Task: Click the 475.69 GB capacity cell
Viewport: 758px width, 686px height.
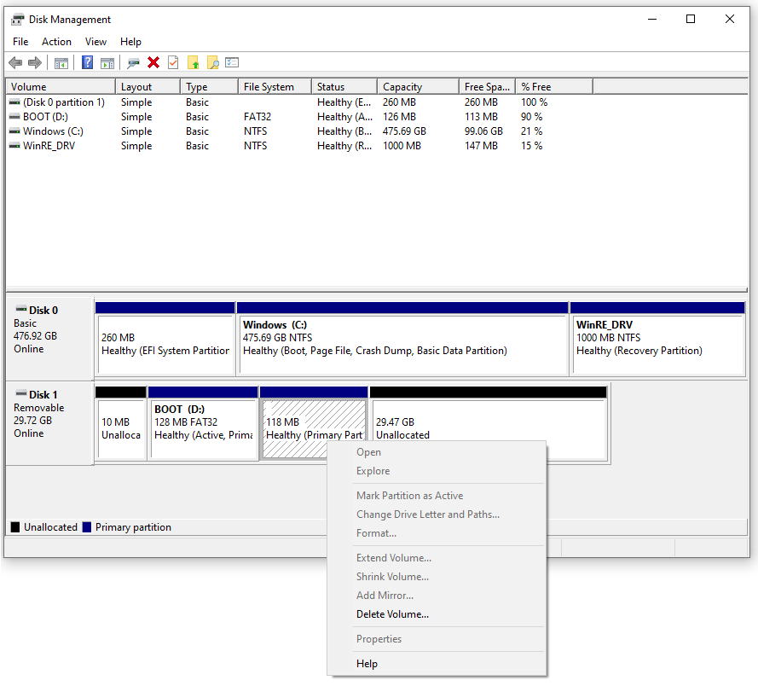Action: [x=405, y=131]
